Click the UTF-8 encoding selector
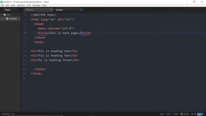This screenshot has width=206, height=116. tap(169, 114)
